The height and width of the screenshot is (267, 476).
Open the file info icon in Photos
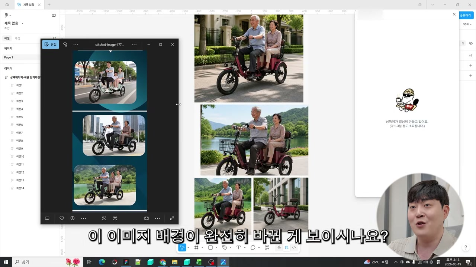(73, 218)
